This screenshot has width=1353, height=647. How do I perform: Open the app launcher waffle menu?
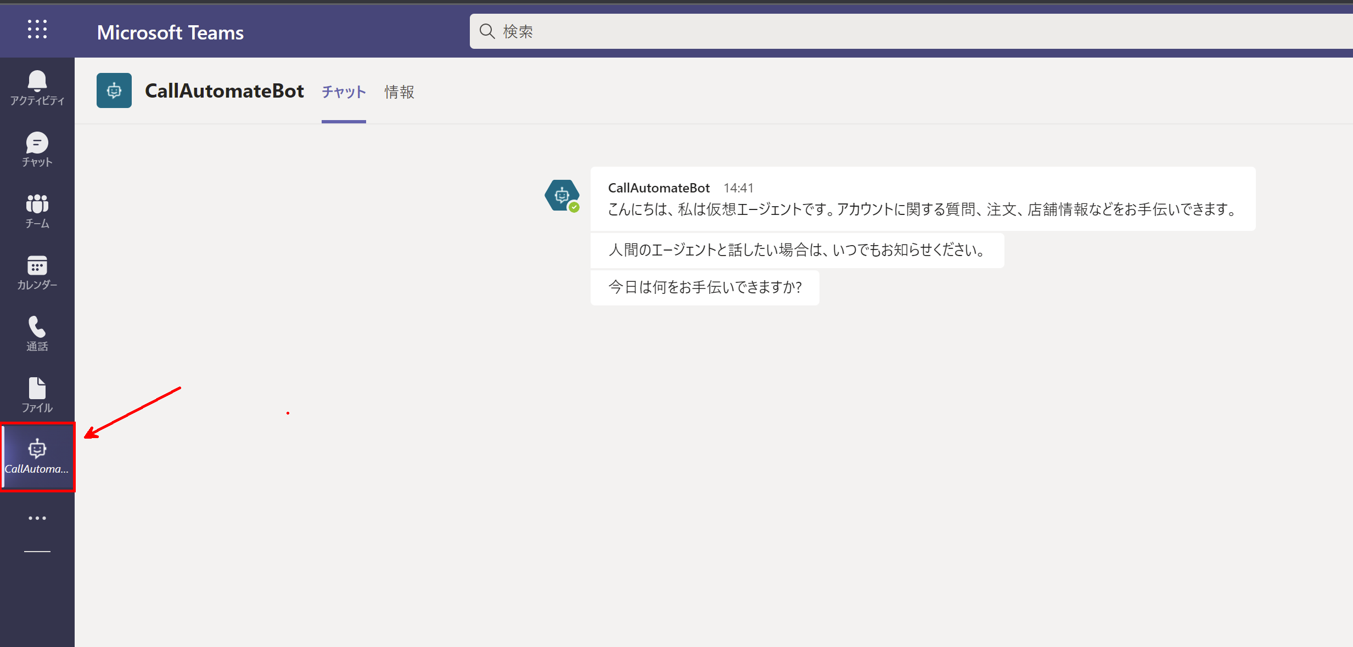click(x=37, y=30)
